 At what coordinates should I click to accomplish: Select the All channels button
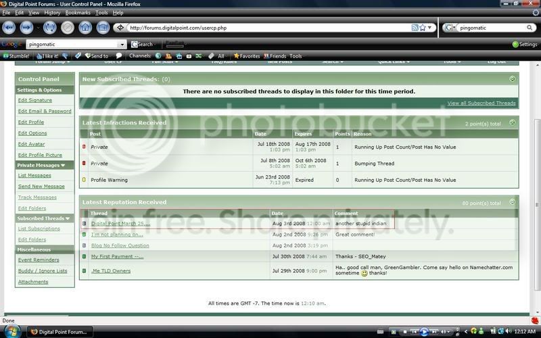[221, 56]
